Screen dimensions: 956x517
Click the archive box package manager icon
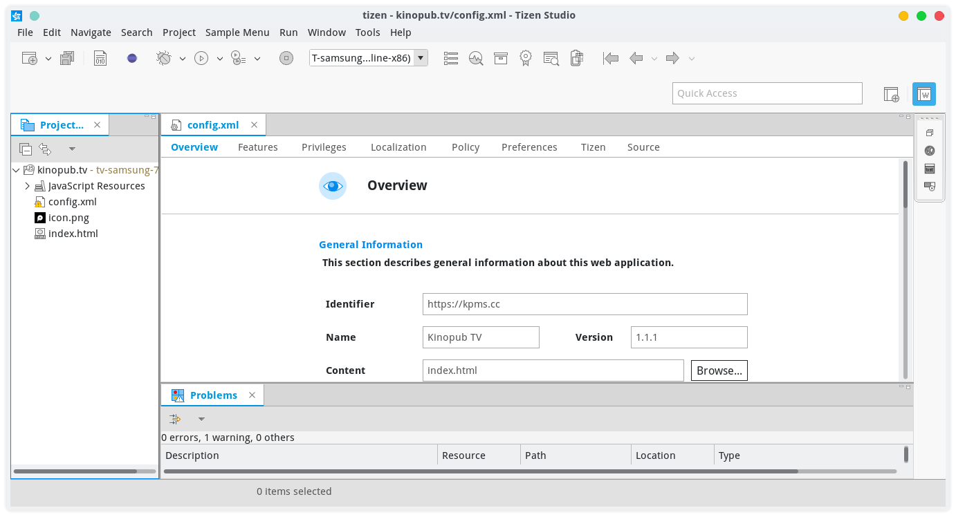[501, 59]
